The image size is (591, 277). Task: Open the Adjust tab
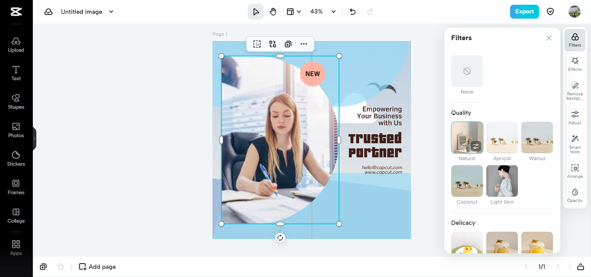point(575,118)
